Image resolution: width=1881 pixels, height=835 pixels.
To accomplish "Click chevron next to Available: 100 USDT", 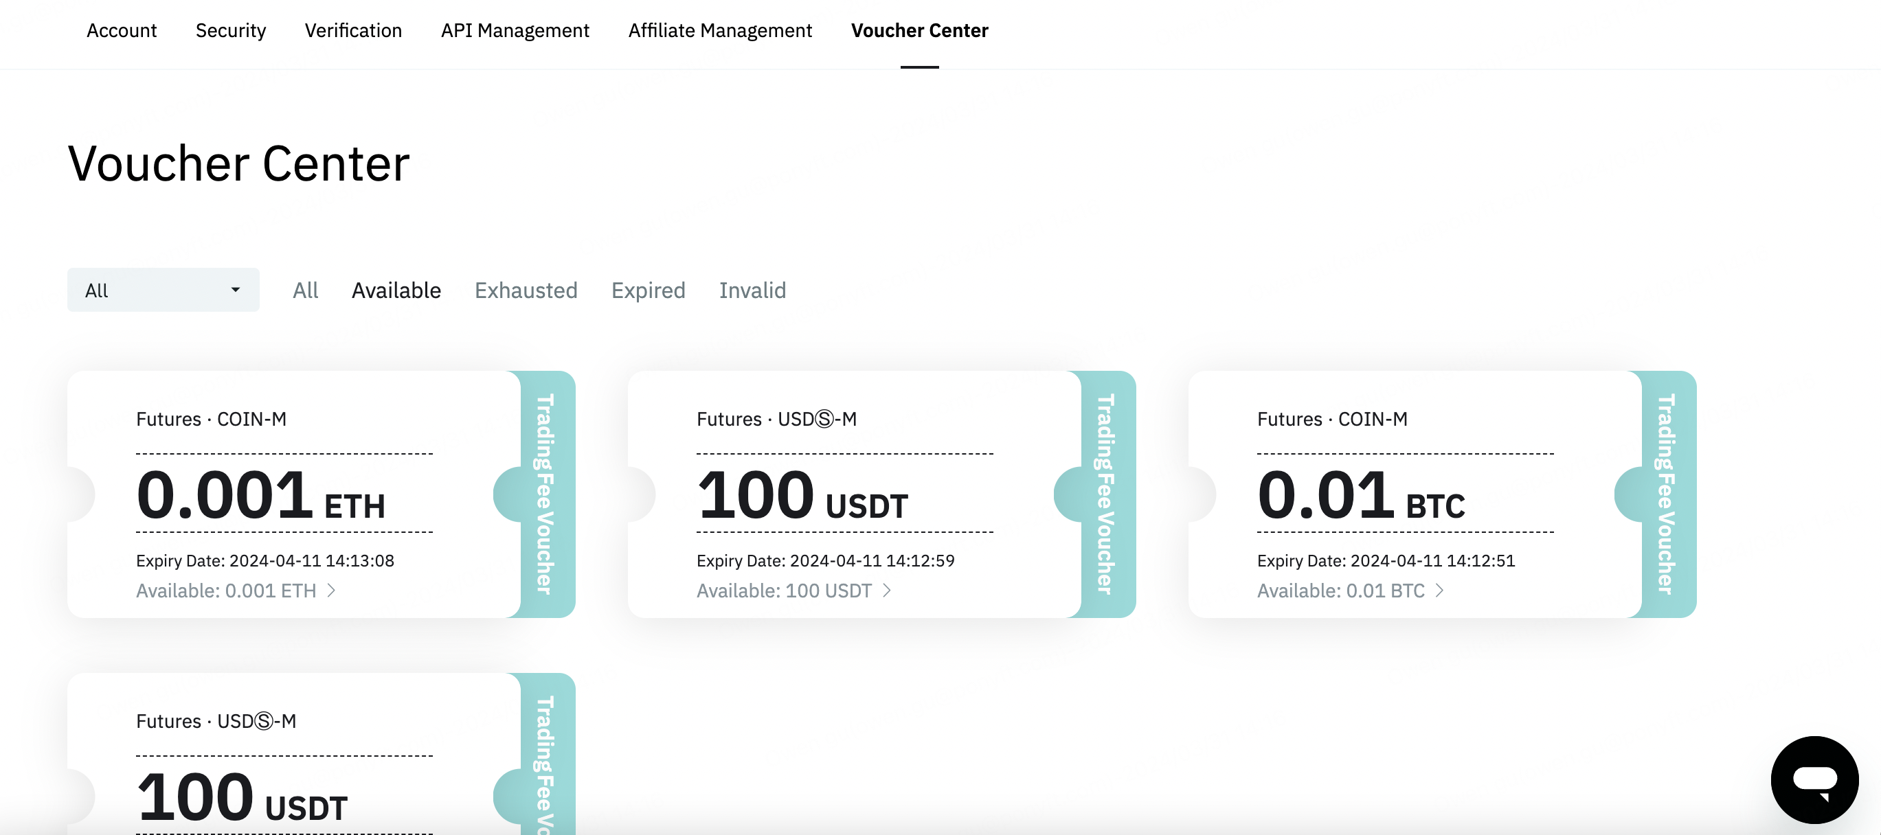I will [886, 590].
